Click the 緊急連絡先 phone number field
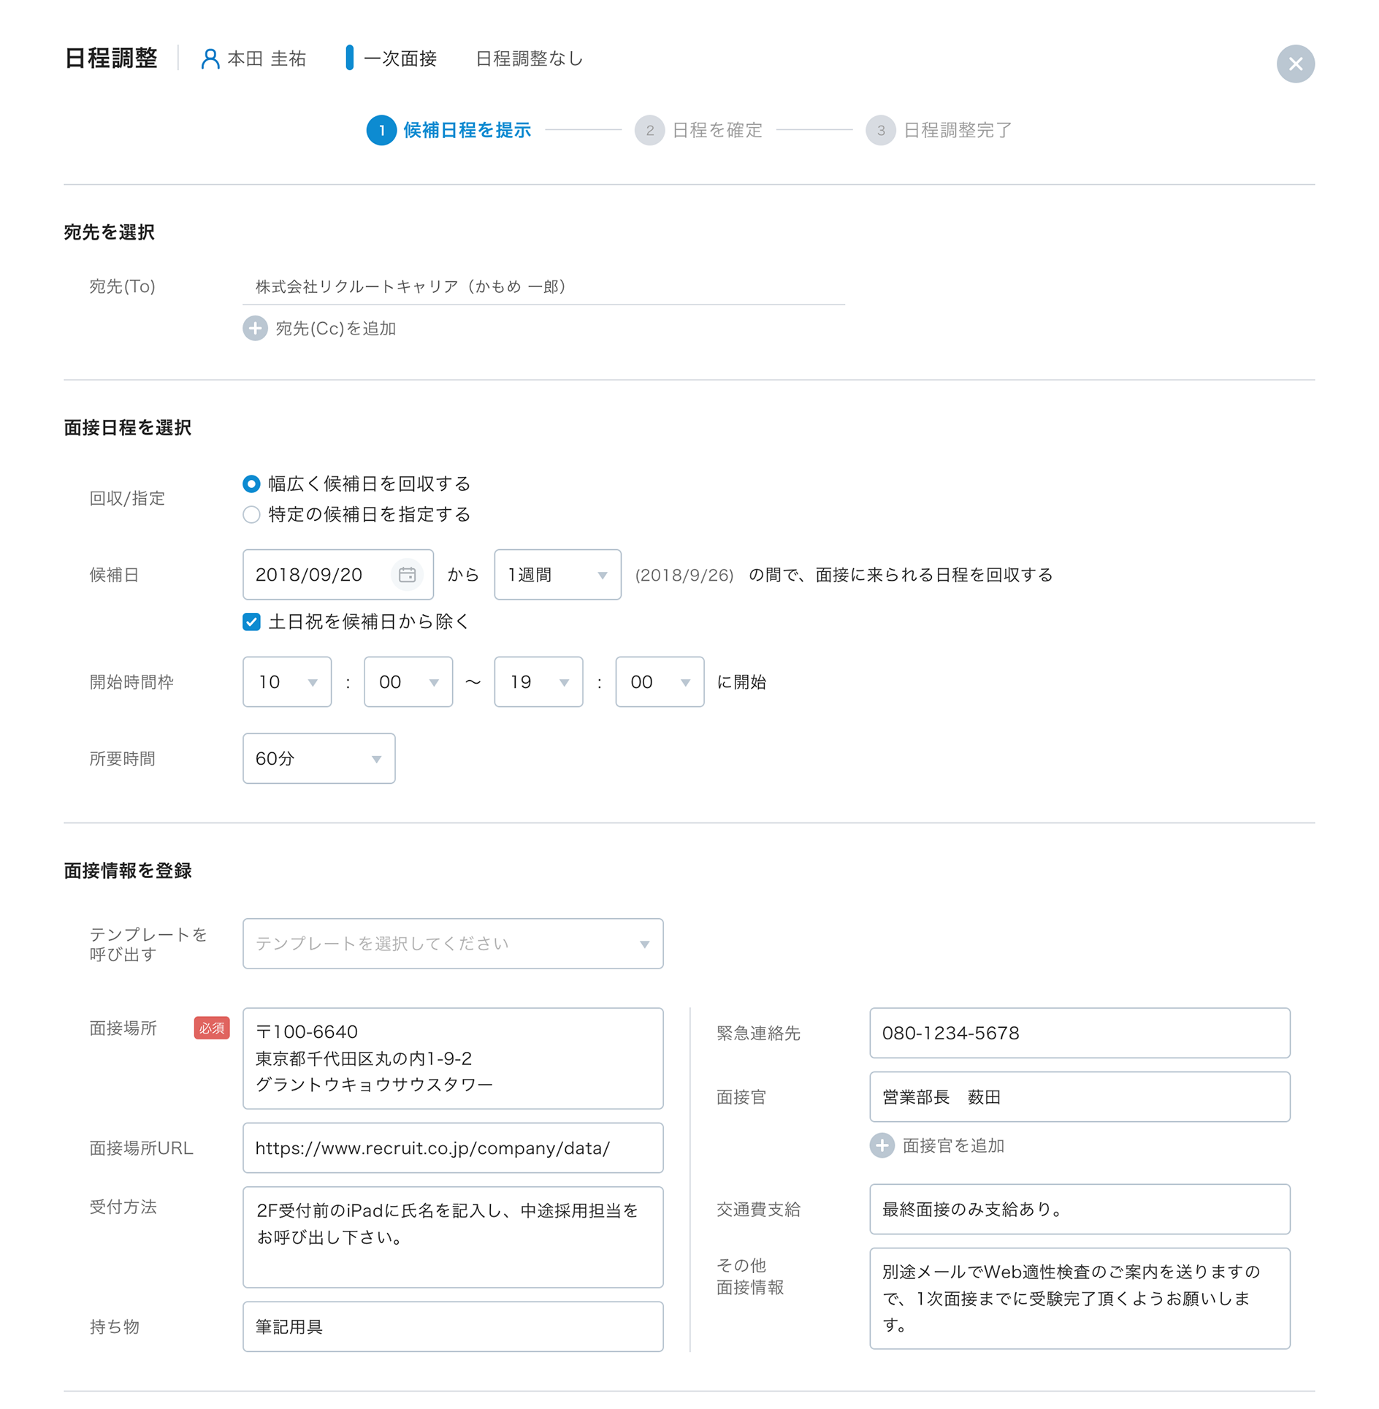 pyautogui.click(x=1079, y=1033)
